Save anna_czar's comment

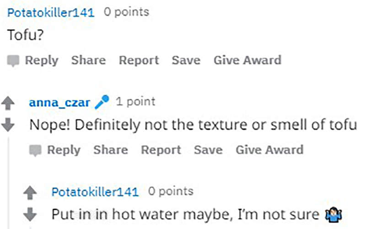point(208,150)
